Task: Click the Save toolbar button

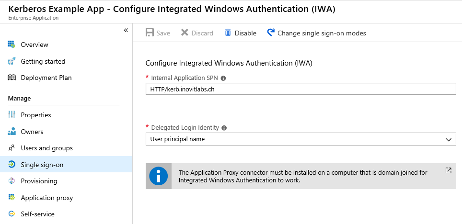Action: click(x=158, y=33)
